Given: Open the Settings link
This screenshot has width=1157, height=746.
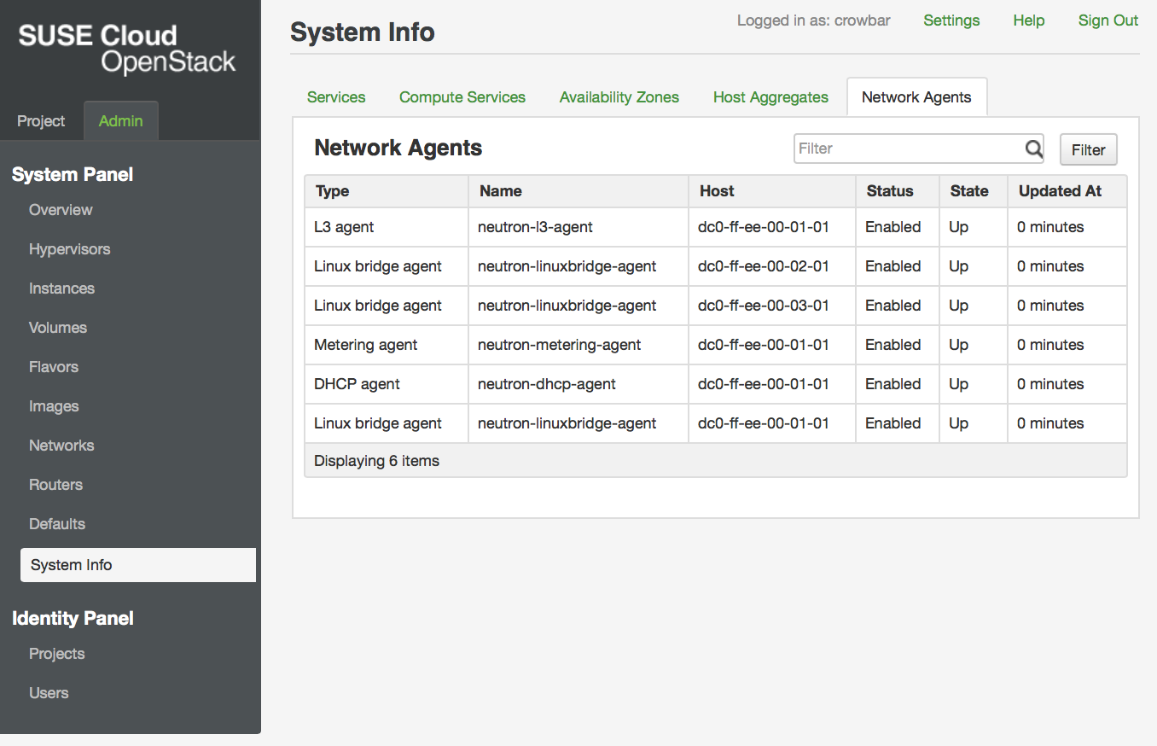Looking at the screenshot, I should 951,20.
